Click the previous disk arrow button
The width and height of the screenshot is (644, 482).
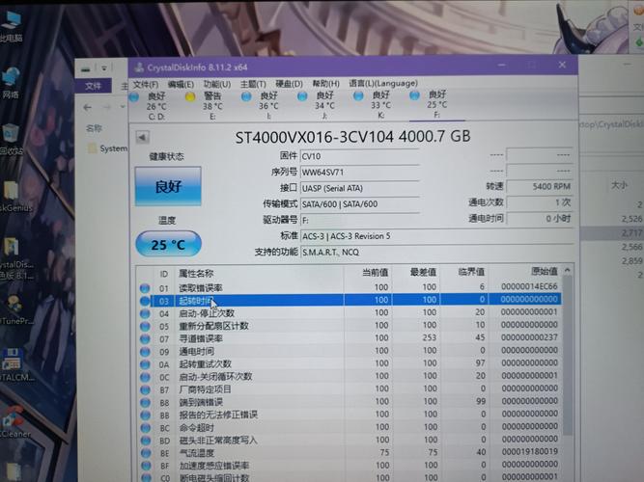143,138
